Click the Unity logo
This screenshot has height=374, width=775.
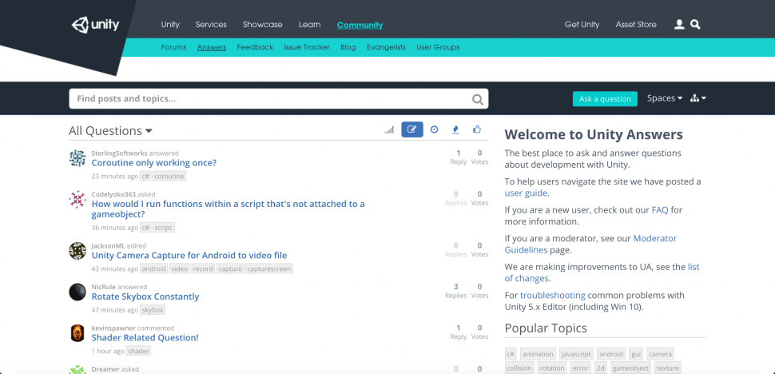[95, 25]
